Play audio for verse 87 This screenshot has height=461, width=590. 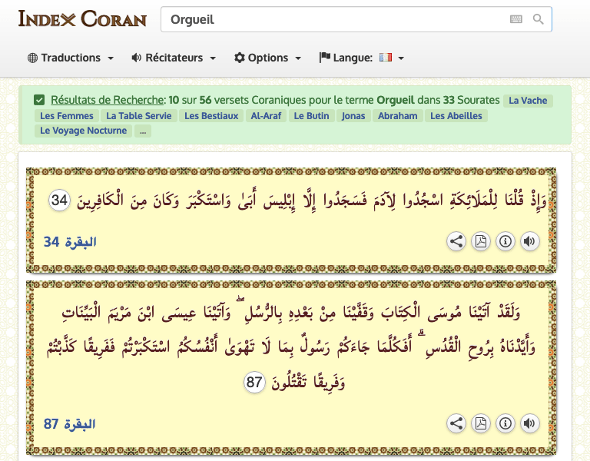529,423
